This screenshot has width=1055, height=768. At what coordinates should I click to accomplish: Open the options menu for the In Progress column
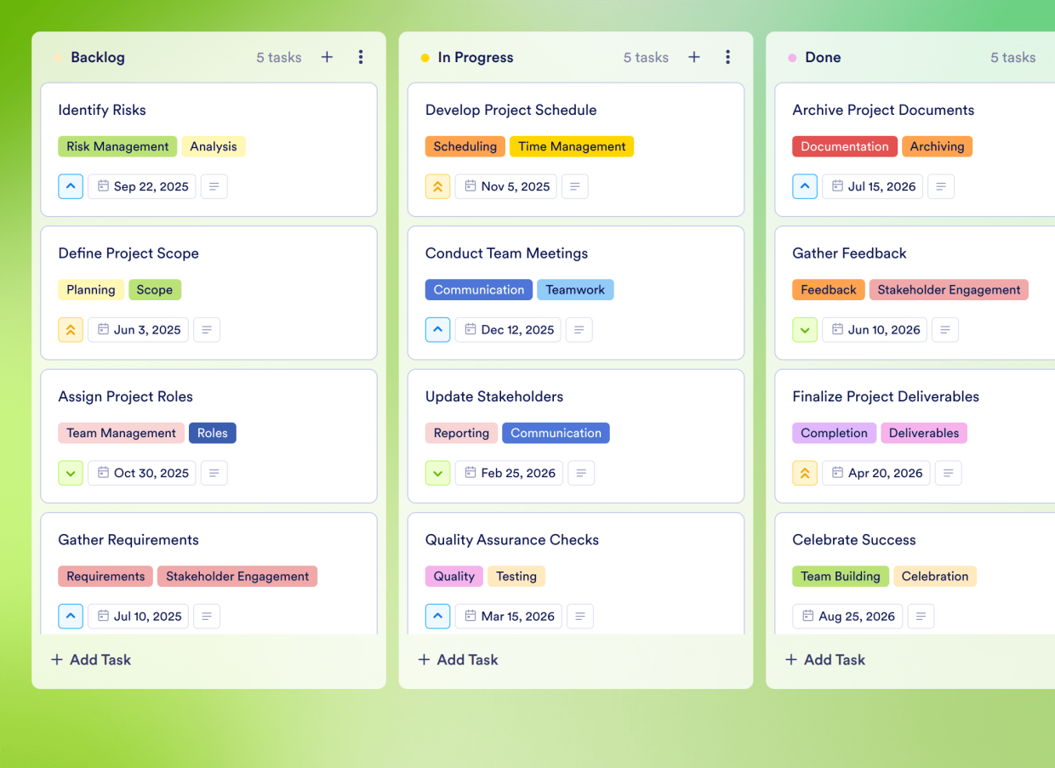727,57
